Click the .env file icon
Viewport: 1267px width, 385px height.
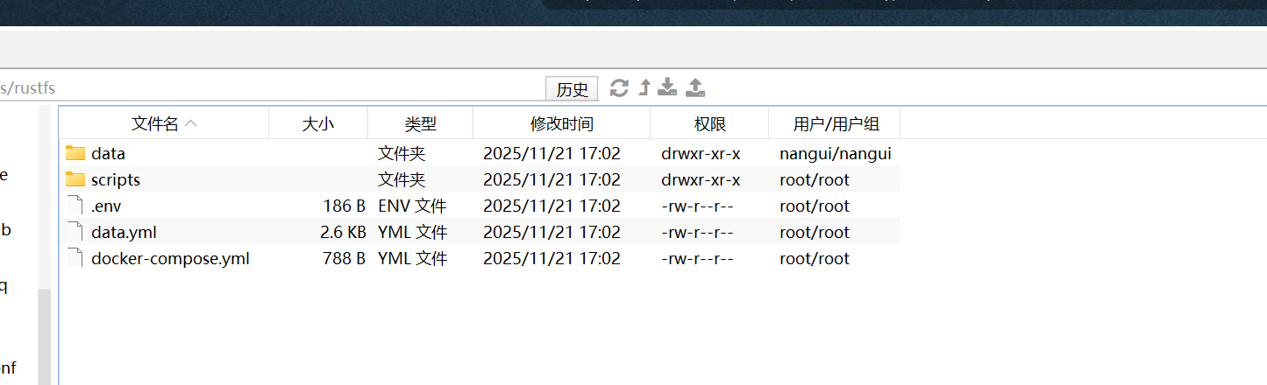tap(75, 206)
